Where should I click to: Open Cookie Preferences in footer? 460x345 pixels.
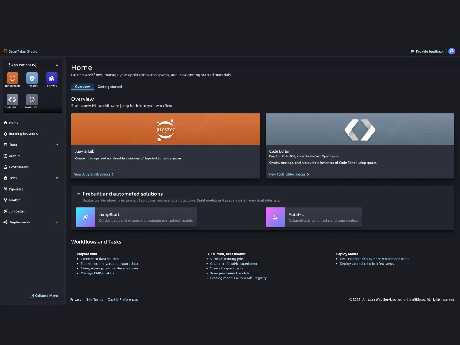[123, 299]
